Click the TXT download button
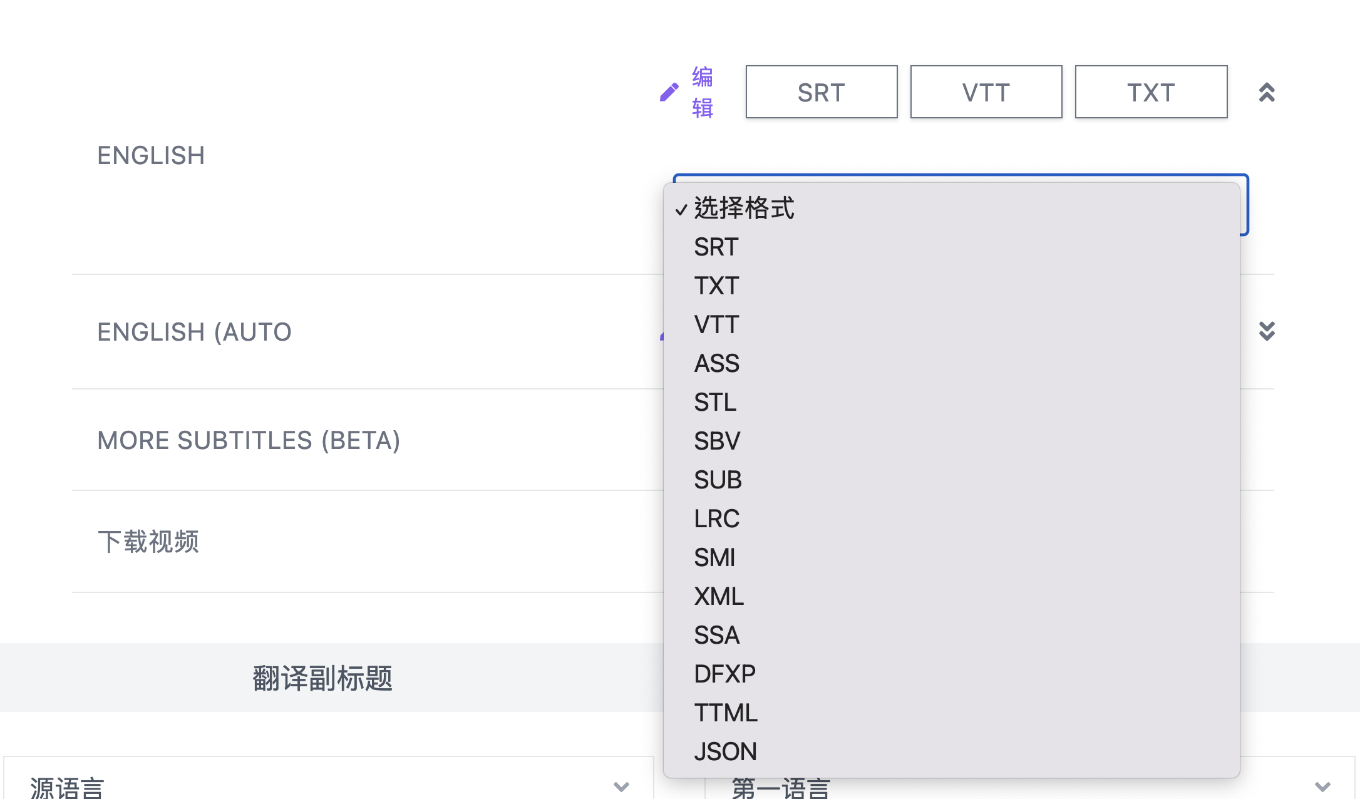Screen dimensions: 1360x799 (x=1150, y=92)
